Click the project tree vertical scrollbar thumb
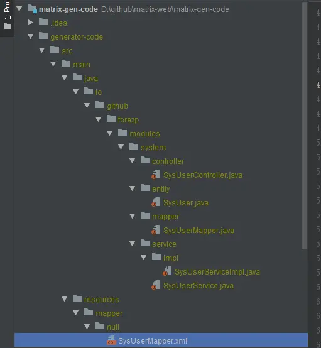Screen dimensions: 321x348 (305, 126)
